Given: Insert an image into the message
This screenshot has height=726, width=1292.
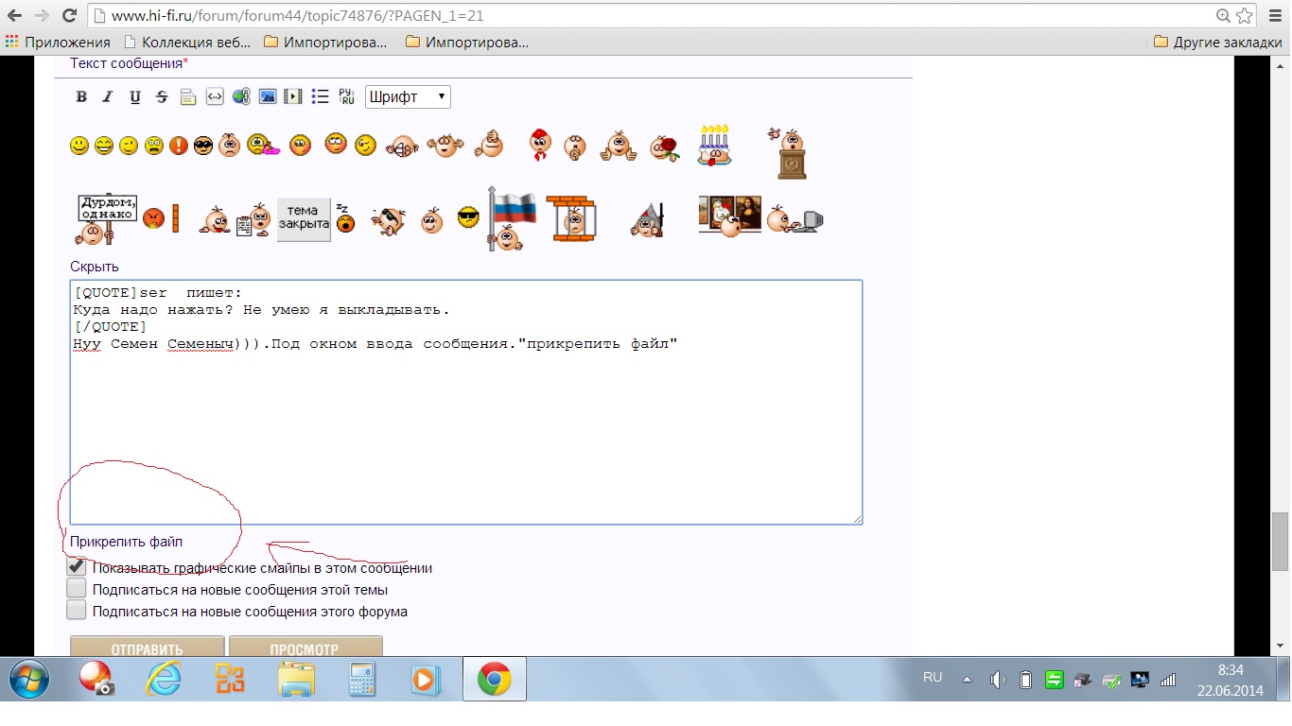Looking at the screenshot, I should [268, 96].
